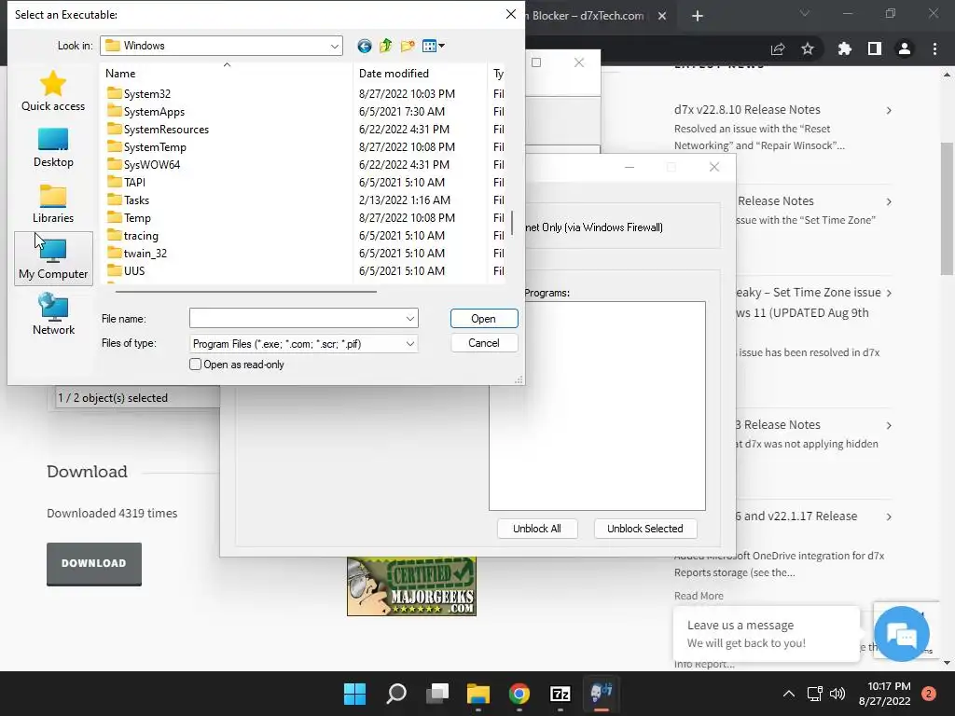Click Certified MajorGeeks badge image
The height and width of the screenshot is (716, 955).
click(411, 585)
